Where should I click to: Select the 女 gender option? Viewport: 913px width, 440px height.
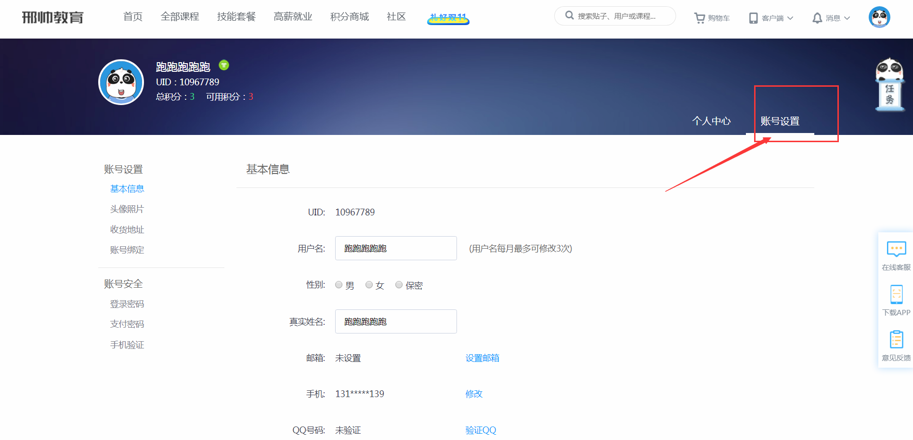coord(369,284)
